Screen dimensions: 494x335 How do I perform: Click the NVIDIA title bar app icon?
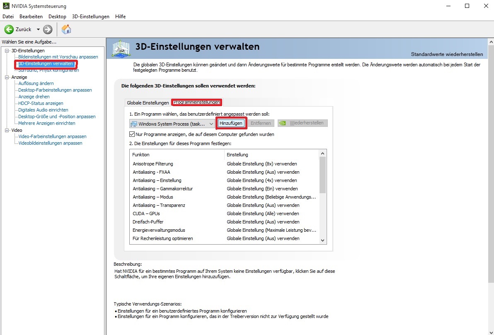[x=5, y=6]
